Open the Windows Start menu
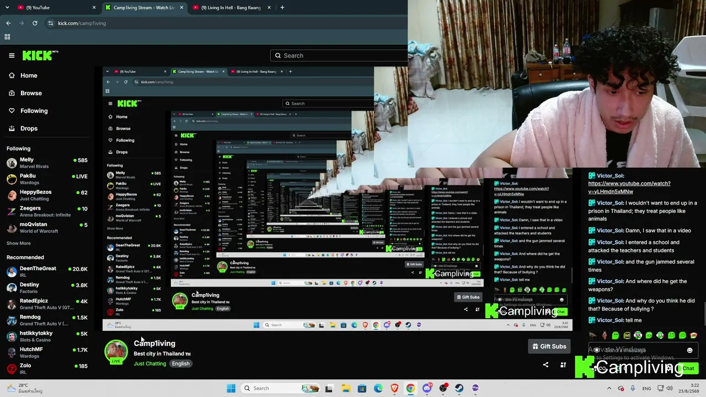This screenshot has width=706, height=397. coord(231,388)
